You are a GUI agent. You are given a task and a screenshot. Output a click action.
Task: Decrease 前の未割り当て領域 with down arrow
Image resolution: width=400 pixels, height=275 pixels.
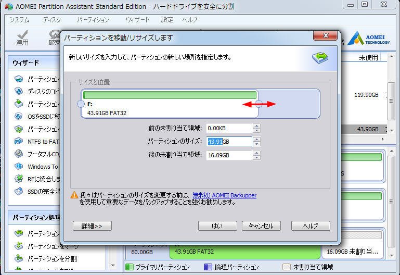(x=256, y=131)
